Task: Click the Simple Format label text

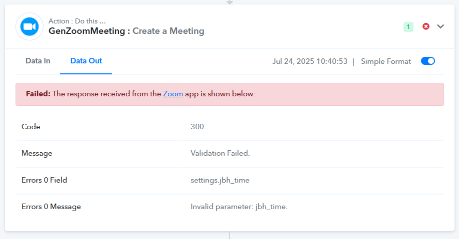Action: pos(386,61)
